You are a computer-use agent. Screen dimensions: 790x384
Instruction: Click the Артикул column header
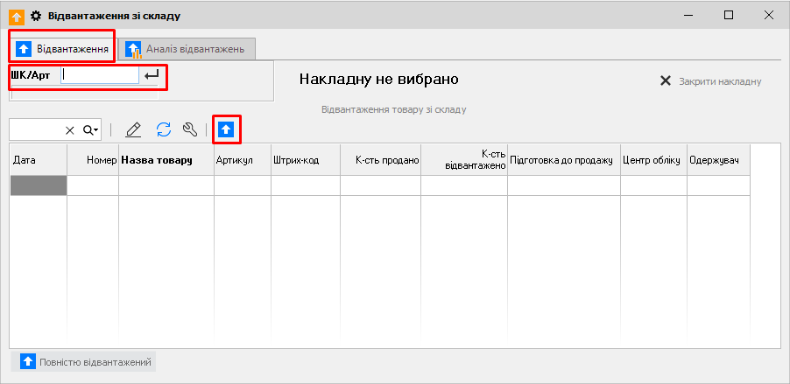point(243,160)
